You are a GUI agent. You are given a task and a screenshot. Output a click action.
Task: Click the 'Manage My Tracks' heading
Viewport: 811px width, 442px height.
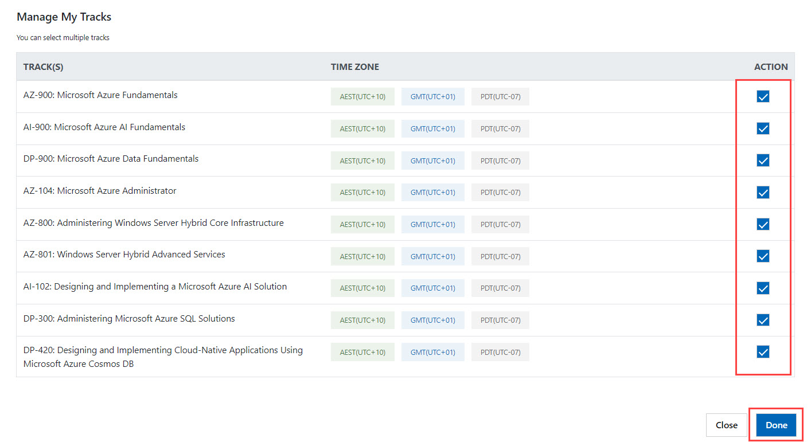[x=64, y=17]
